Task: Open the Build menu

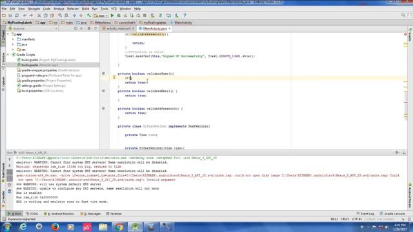Action: (85, 8)
